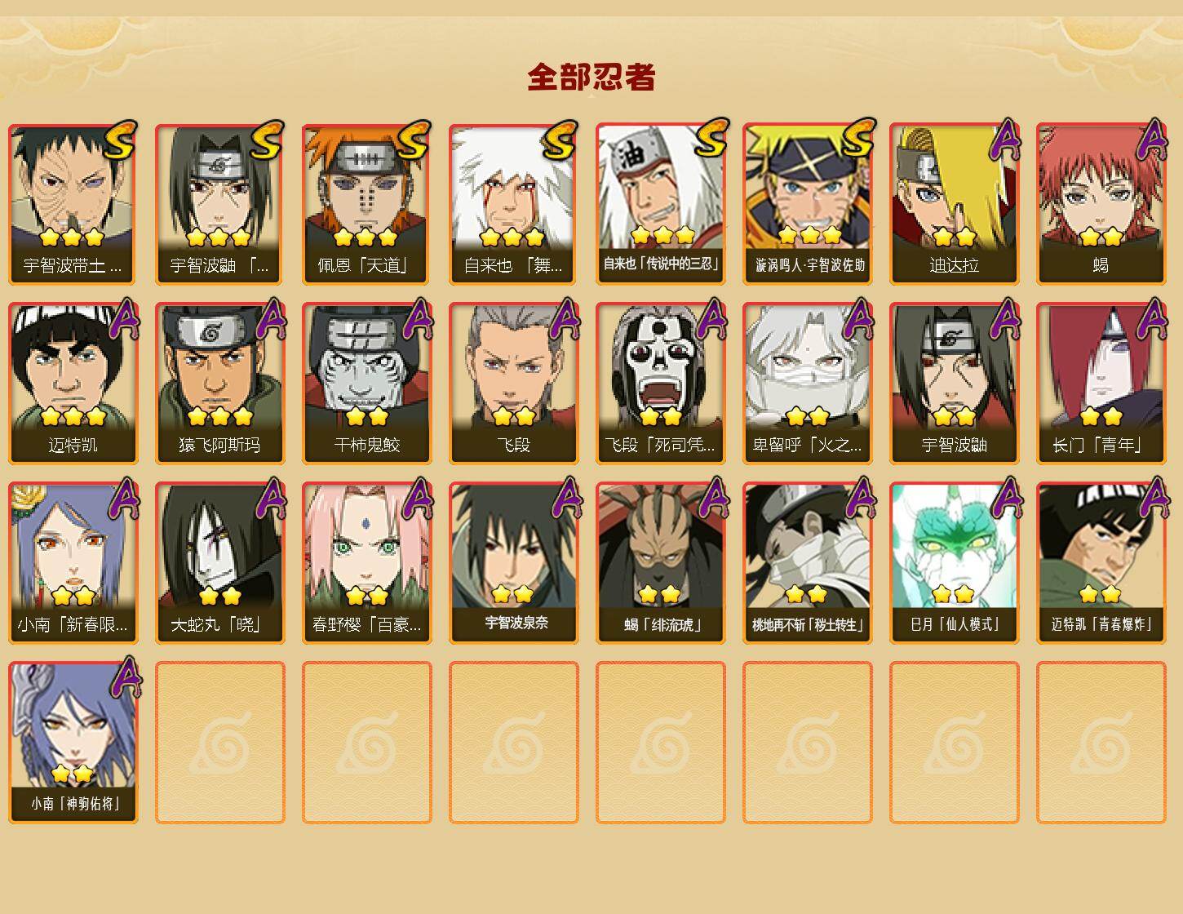The height and width of the screenshot is (914, 1183).
Task: Select the 漩涡鸣人·宇智波佐助 S-rank card
Action: [807, 204]
